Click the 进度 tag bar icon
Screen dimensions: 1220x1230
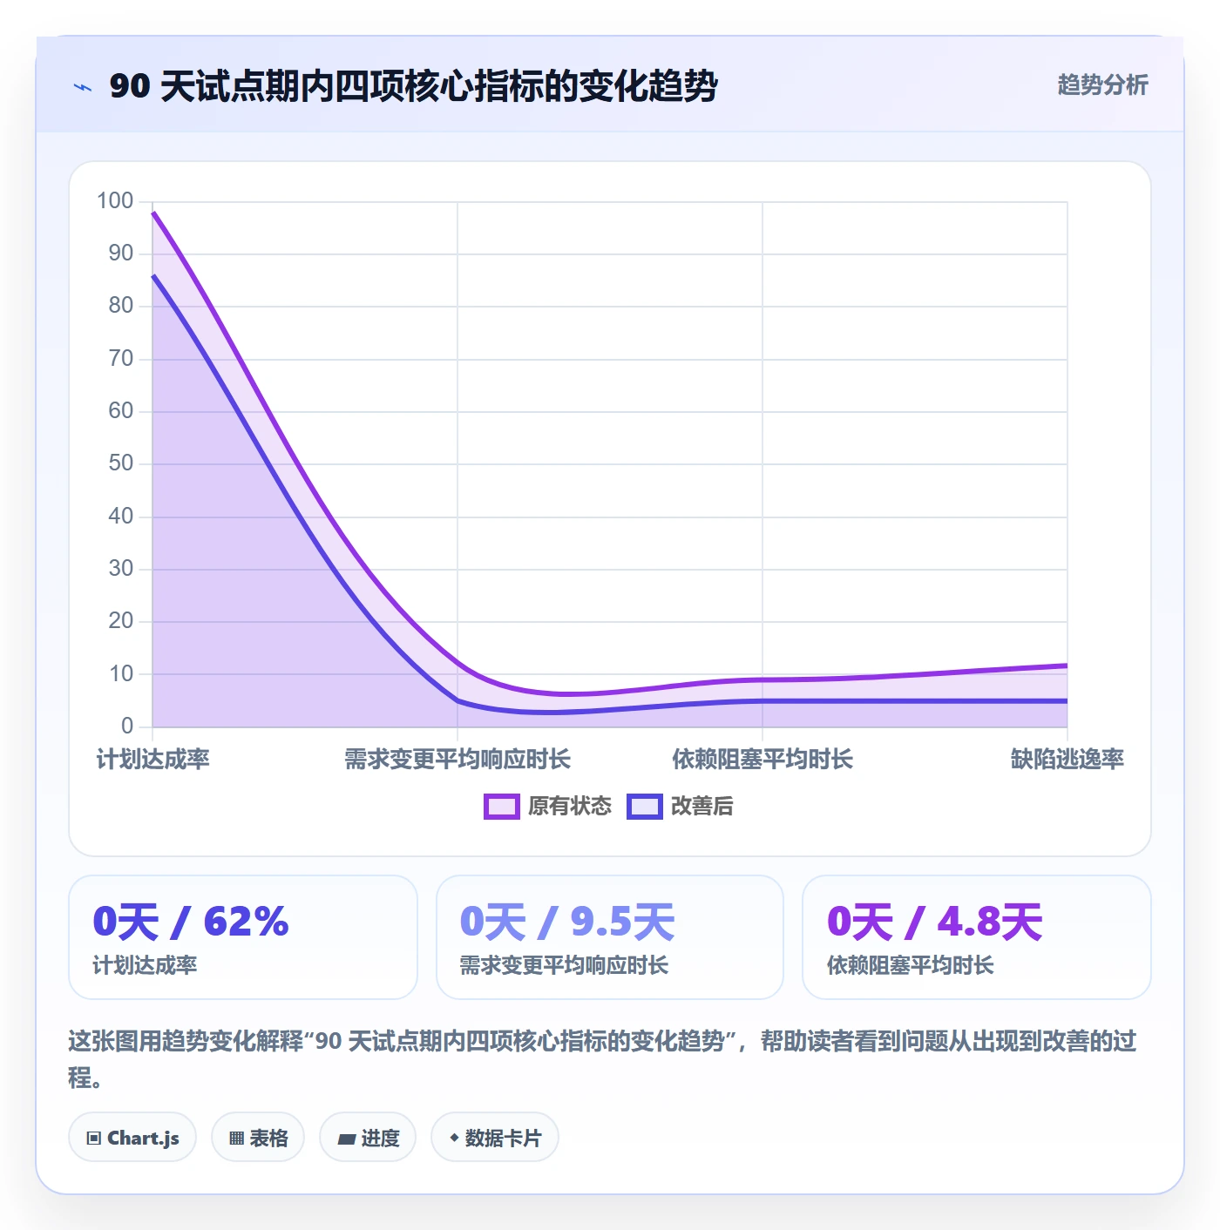tap(346, 1139)
